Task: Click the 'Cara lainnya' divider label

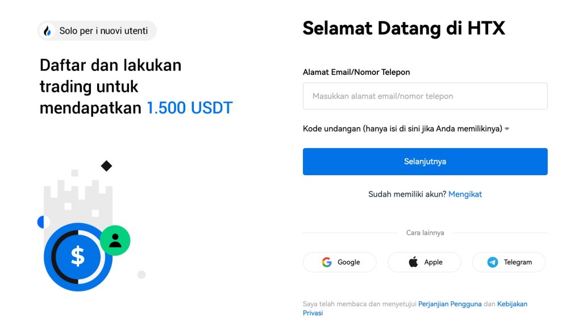Action: point(425,232)
